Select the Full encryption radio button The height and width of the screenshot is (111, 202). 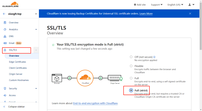(x=131, y=78)
